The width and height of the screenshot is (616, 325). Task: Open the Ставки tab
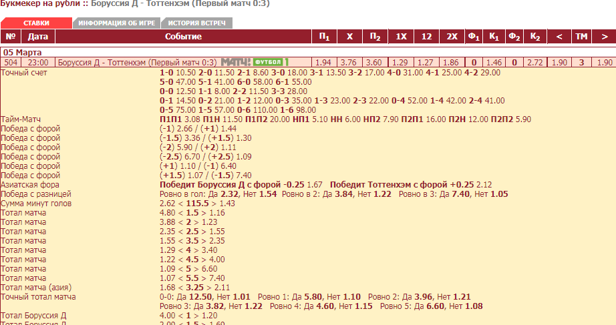(36, 23)
